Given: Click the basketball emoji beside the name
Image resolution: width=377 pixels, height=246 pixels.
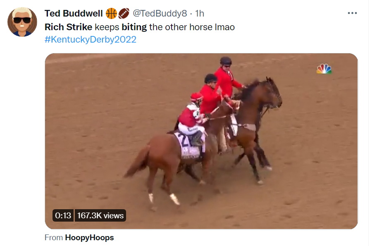Looking at the screenshot, I should click(111, 14).
